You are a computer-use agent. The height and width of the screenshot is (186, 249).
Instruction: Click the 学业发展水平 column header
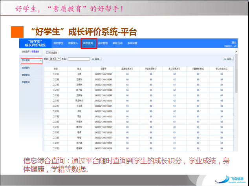[150, 68]
